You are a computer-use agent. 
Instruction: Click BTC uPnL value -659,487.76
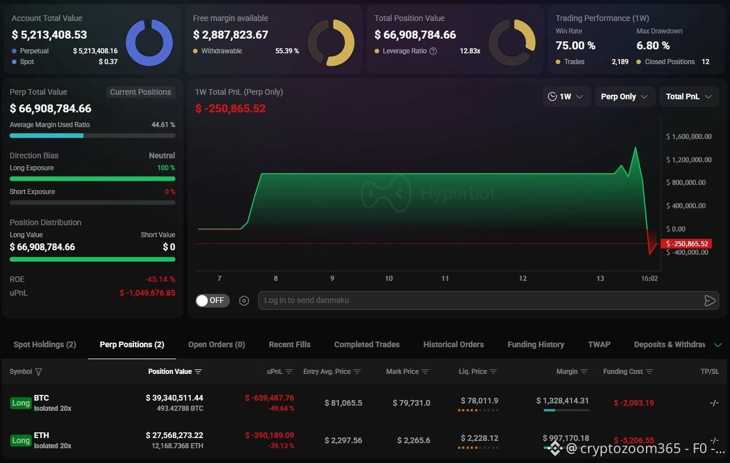coord(270,398)
